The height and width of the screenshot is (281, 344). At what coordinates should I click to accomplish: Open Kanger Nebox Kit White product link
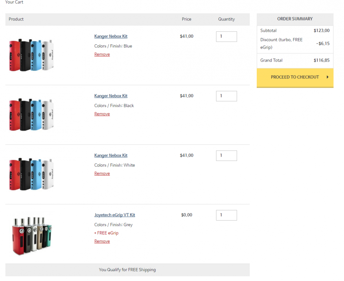(x=111, y=156)
